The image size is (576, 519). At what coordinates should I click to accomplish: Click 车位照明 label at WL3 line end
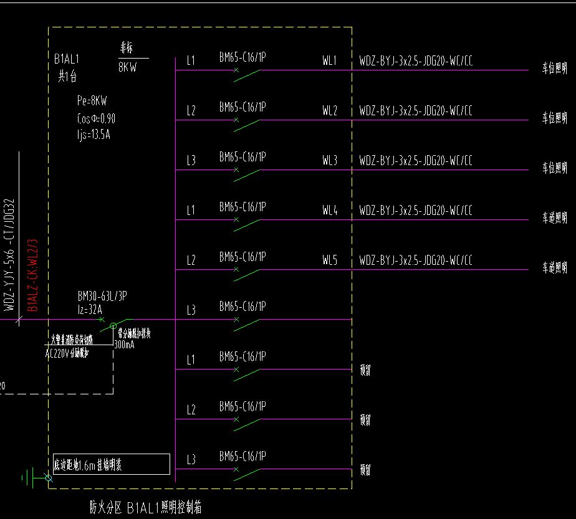tap(555, 168)
